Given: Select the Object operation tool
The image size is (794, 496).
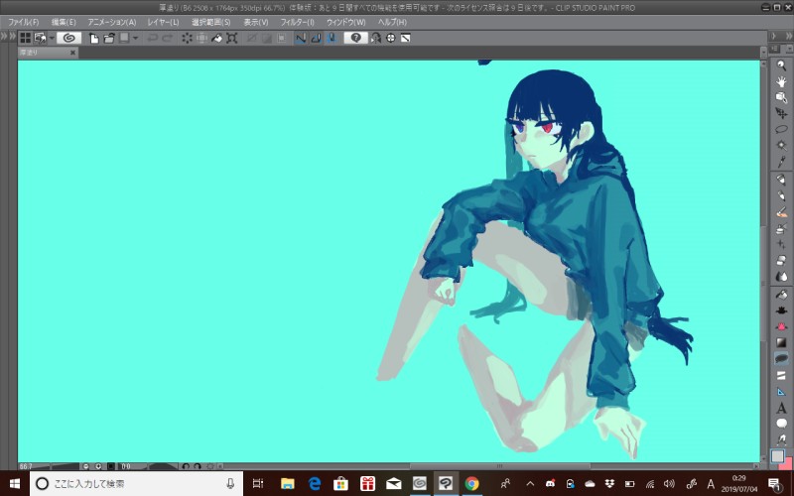Looking at the screenshot, I should click(781, 97).
